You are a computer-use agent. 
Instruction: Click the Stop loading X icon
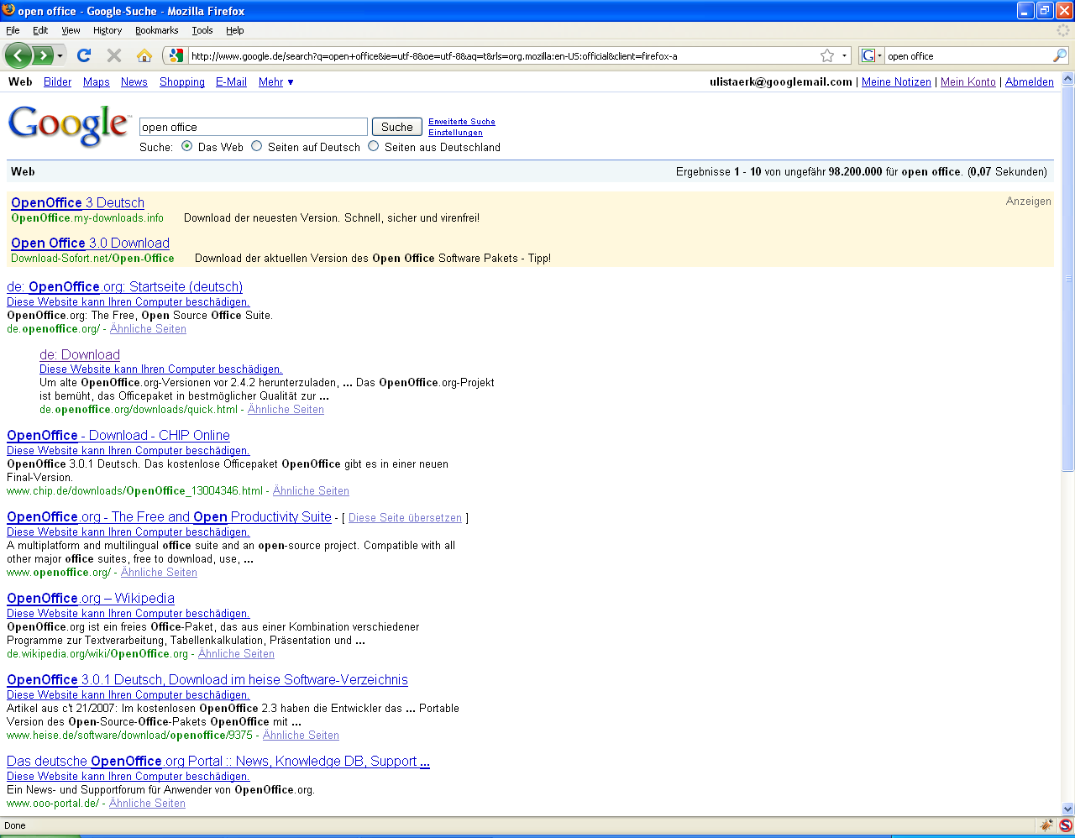[x=114, y=55]
